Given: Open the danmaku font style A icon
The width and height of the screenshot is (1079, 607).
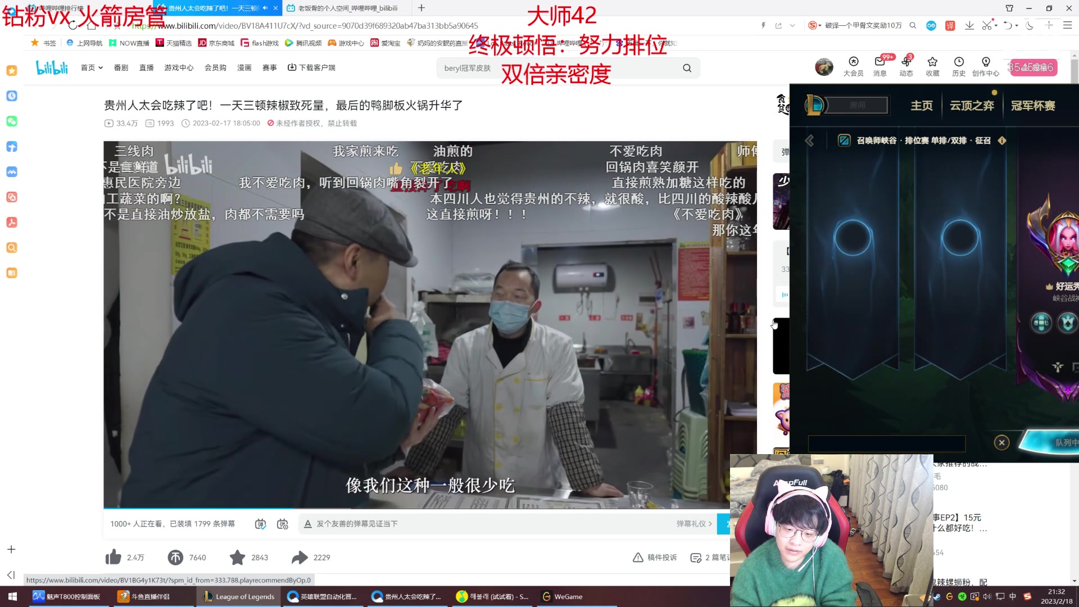Looking at the screenshot, I should click(307, 524).
